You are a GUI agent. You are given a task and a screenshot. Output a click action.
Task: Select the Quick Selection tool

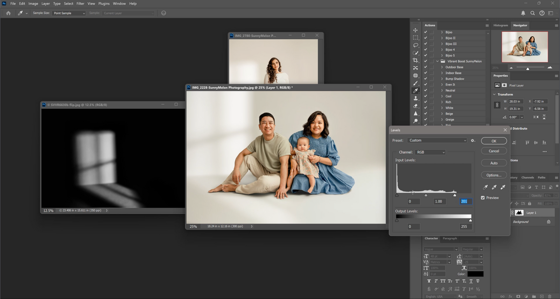pyautogui.click(x=415, y=53)
